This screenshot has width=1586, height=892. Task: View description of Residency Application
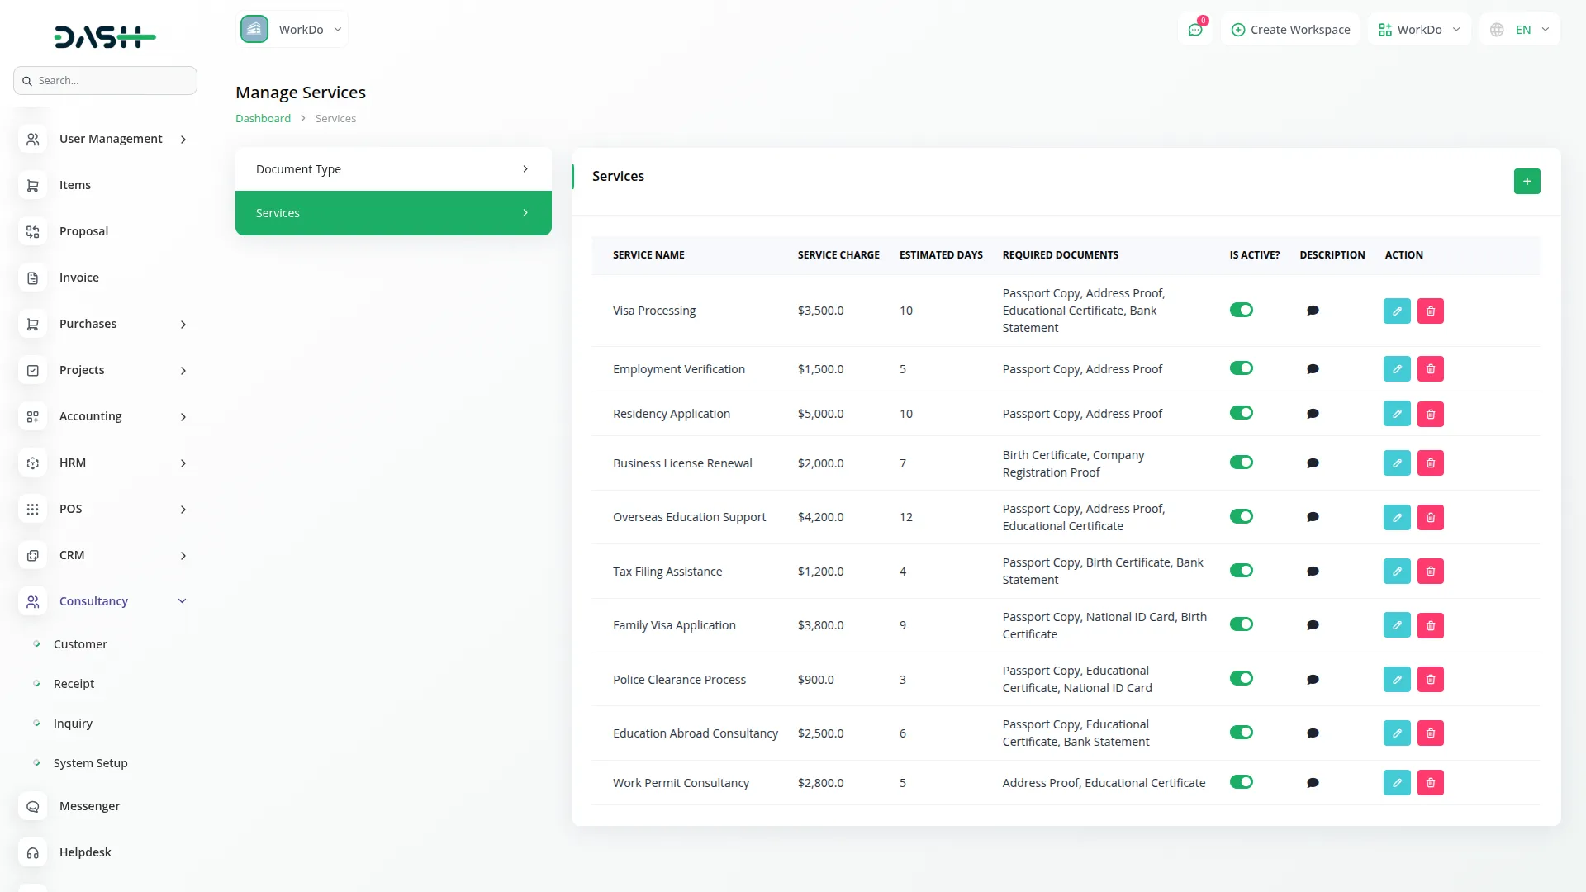pyautogui.click(x=1313, y=414)
